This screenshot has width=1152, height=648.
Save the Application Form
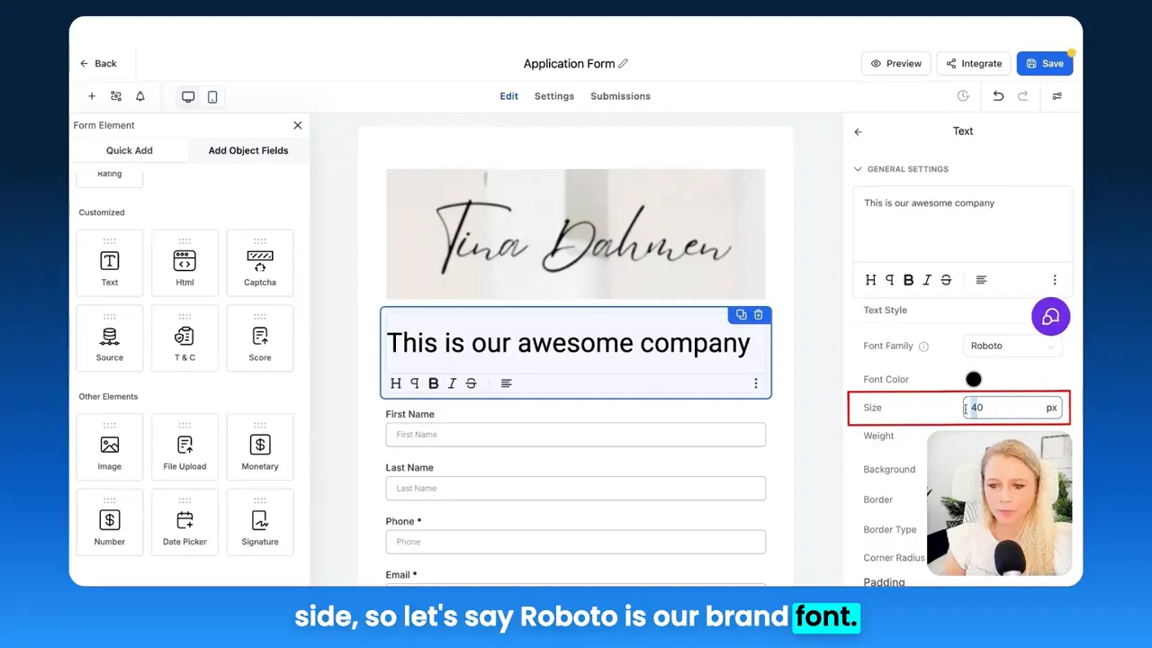[x=1045, y=63]
